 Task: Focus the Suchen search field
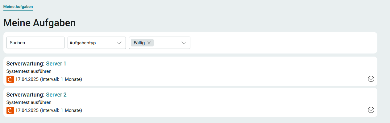click(35, 43)
